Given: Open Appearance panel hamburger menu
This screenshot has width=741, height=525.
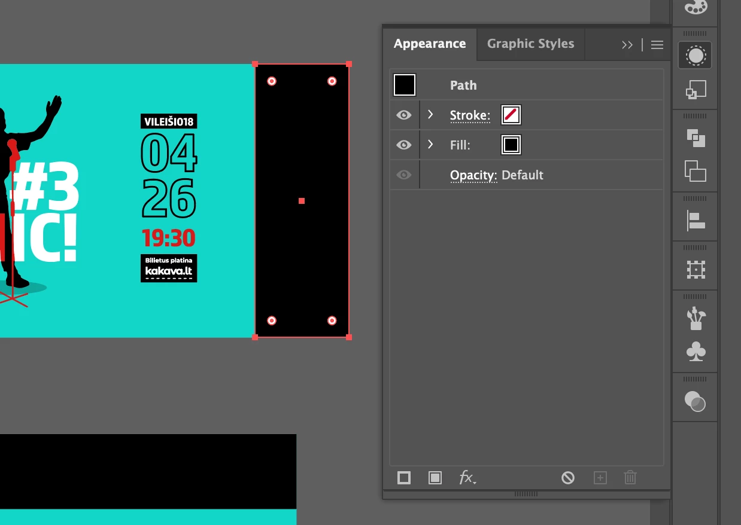Looking at the screenshot, I should coord(657,45).
